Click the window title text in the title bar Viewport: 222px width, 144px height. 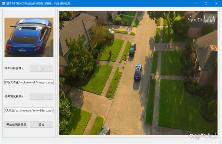(x=38, y=3)
